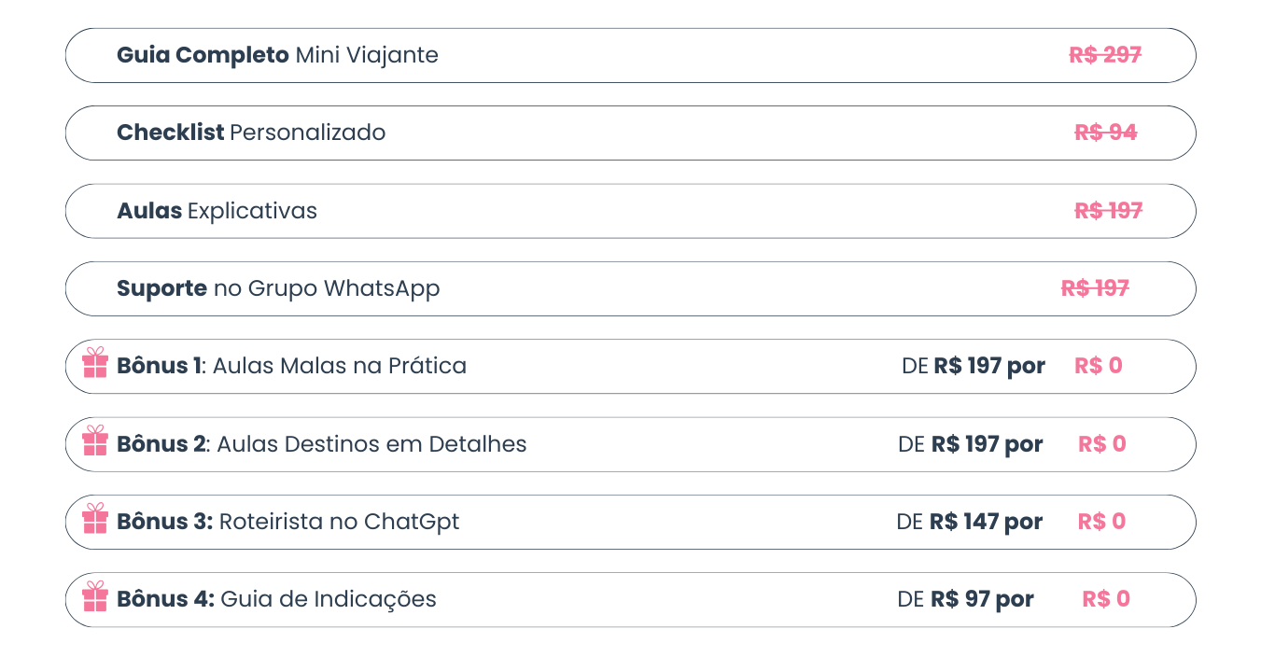The height and width of the screenshot is (657, 1275).
Task: Click "DE R$ 97 por" text
Action: pyautogui.click(x=965, y=599)
